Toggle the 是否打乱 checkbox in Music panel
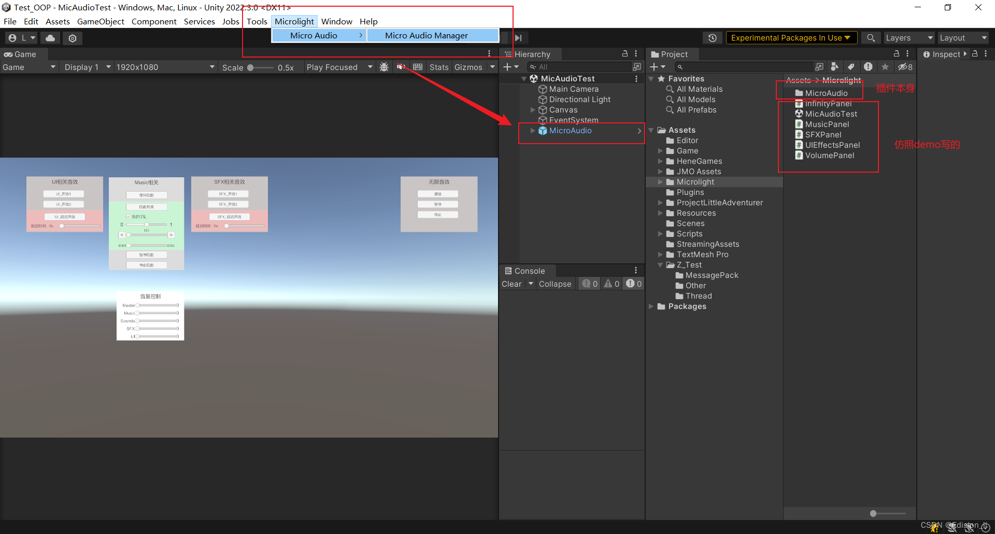This screenshot has height=534, width=995. click(x=128, y=217)
